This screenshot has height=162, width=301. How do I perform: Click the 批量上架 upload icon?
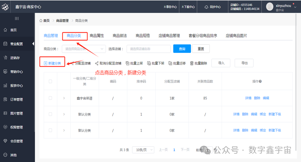click(x=127, y=63)
